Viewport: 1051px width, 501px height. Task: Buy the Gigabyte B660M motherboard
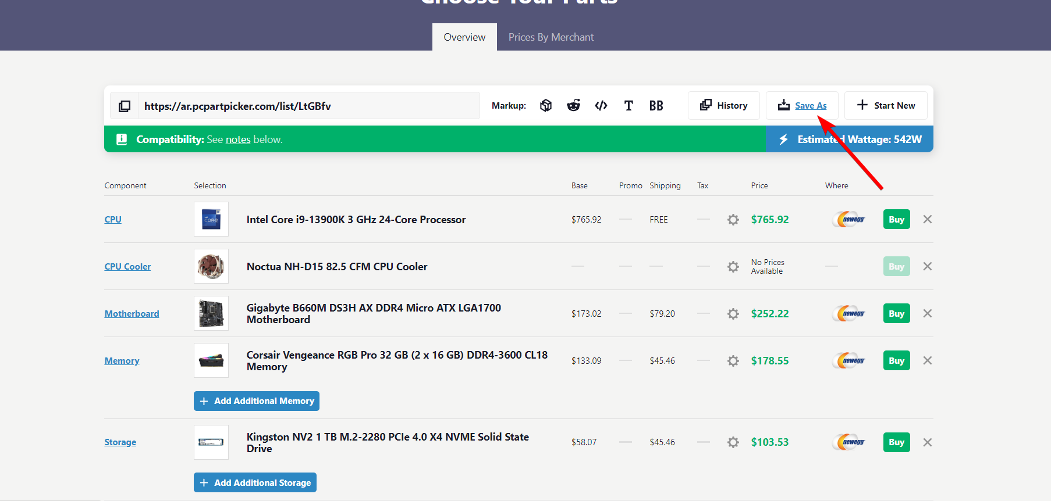[896, 313]
